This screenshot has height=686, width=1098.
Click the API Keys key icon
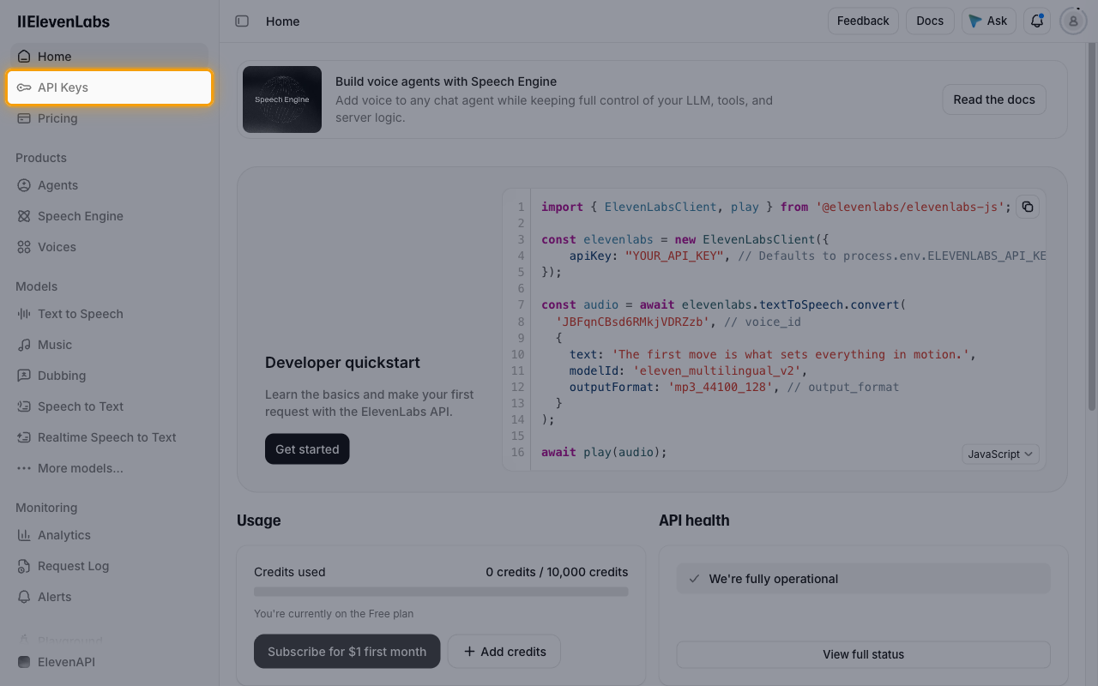[24, 87]
